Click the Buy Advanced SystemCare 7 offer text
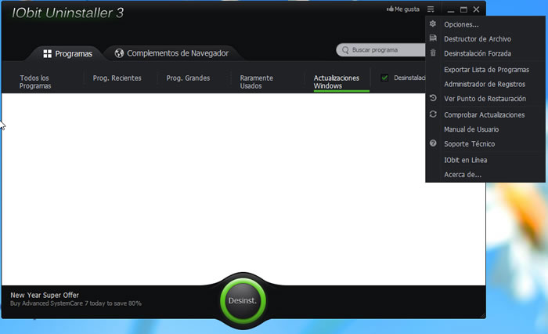This screenshot has height=334, width=548. click(75, 303)
